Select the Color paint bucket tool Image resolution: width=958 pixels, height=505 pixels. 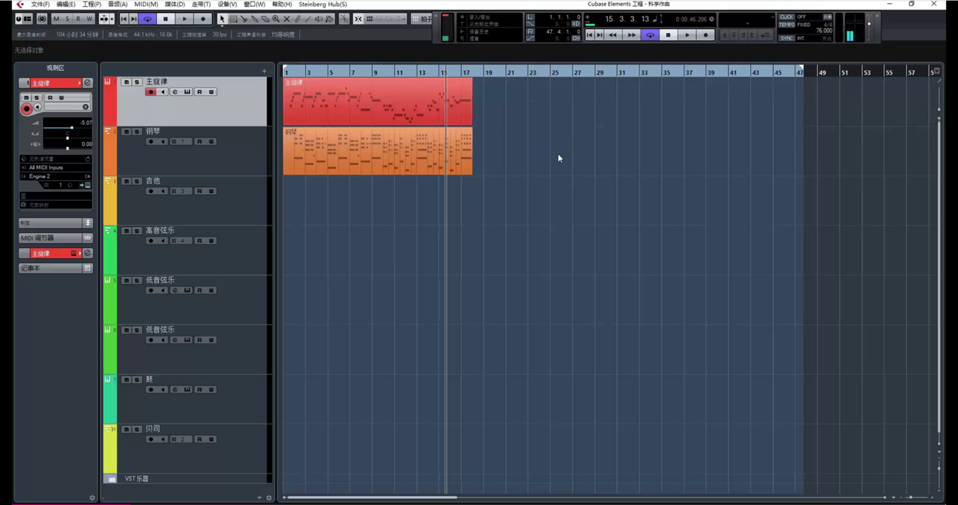pos(329,19)
